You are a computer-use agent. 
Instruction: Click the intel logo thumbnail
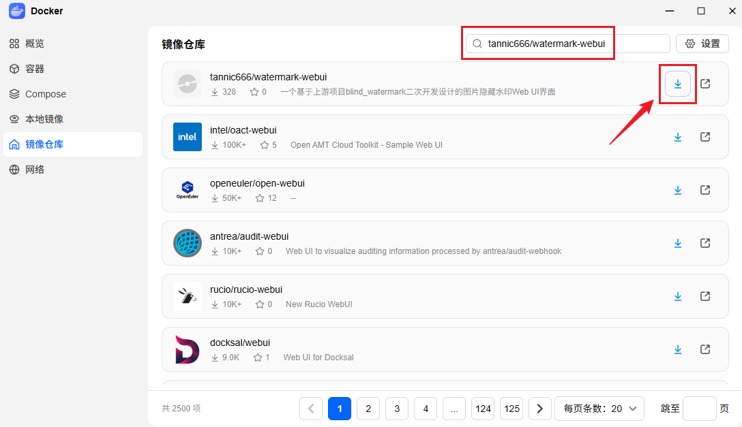pyautogui.click(x=188, y=137)
